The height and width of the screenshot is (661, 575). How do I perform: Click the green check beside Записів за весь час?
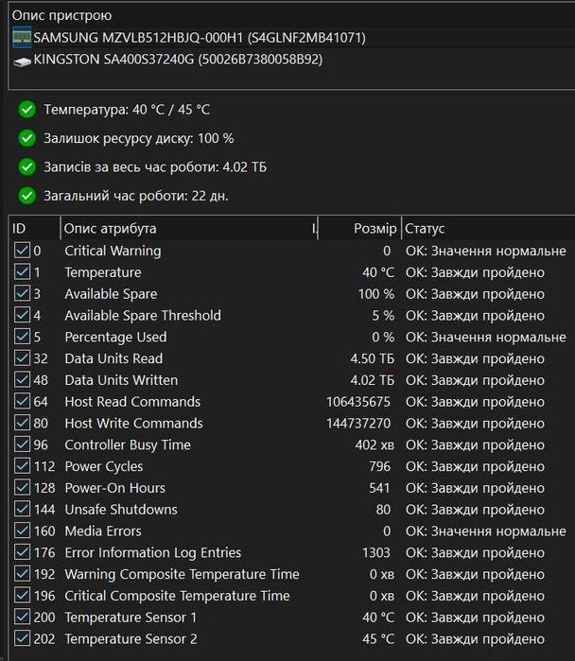(x=27, y=167)
